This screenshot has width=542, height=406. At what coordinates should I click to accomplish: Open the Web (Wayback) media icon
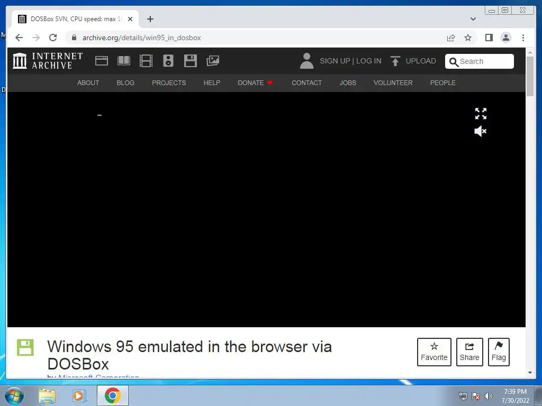(102, 61)
